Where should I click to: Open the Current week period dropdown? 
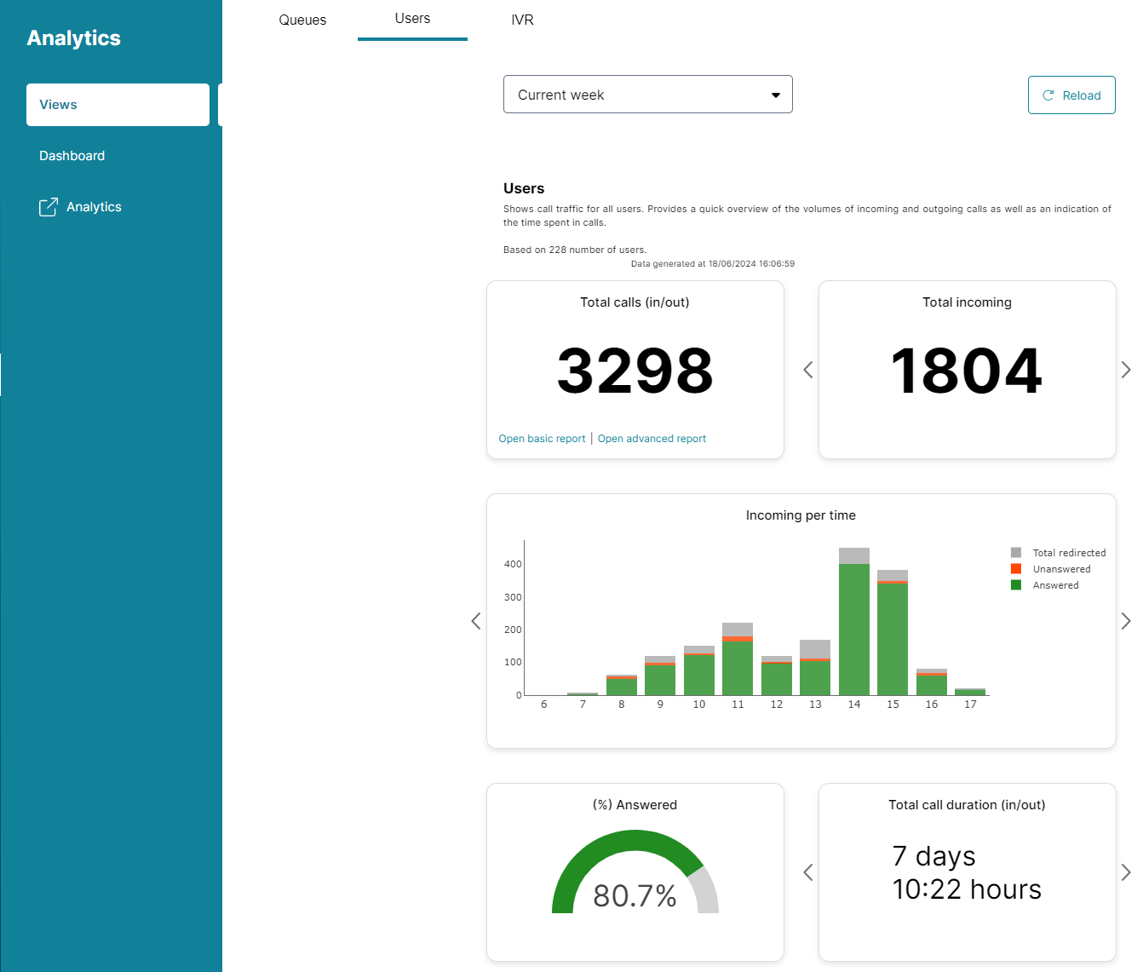coord(647,95)
